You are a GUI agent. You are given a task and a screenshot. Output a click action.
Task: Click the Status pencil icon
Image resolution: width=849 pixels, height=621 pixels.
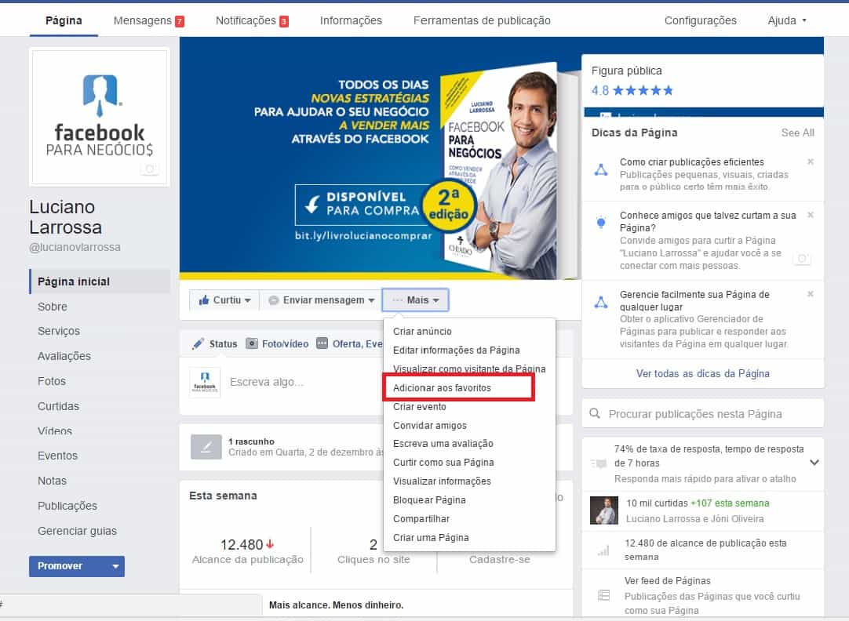pos(199,343)
